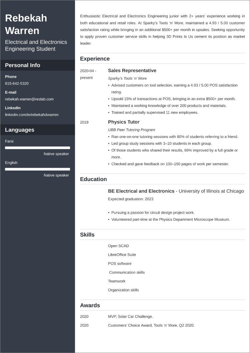Viewport: 250px width, 353px height.
Task: Click the Personal Info sidebar header
Action: click(x=23, y=65)
